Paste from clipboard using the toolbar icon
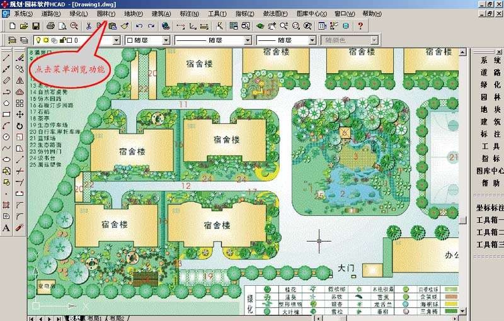504x321 pixels. coord(113,26)
